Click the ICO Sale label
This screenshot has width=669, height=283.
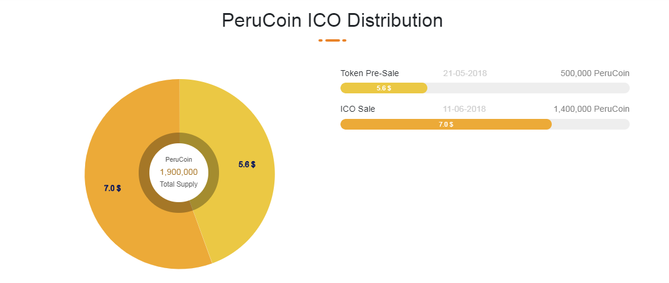(x=358, y=109)
